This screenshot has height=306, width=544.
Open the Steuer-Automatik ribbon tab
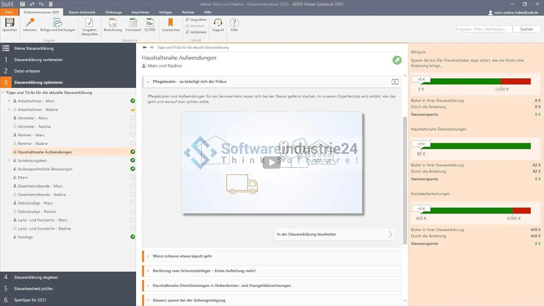coord(82,12)
